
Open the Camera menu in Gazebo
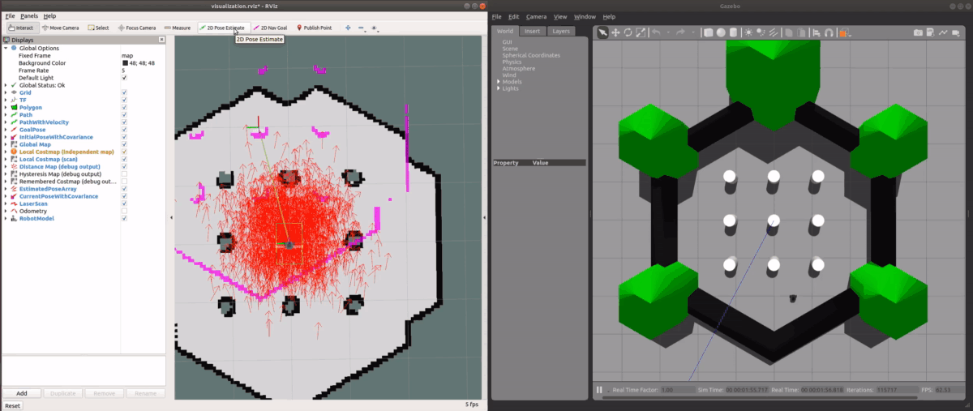(536, 16)
